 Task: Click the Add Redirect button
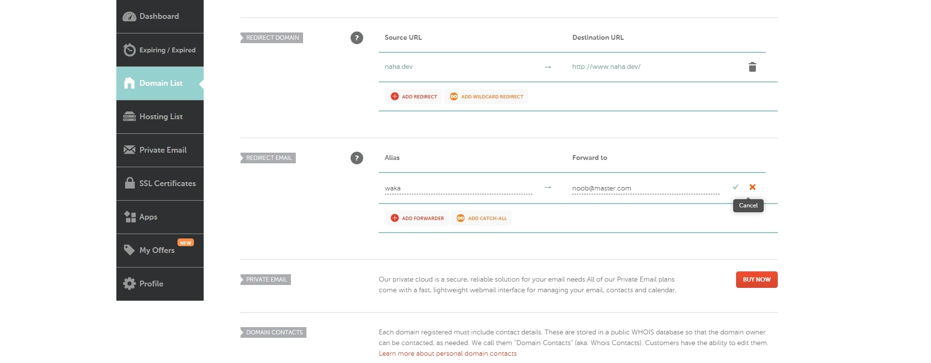click(x=414, y=96)
